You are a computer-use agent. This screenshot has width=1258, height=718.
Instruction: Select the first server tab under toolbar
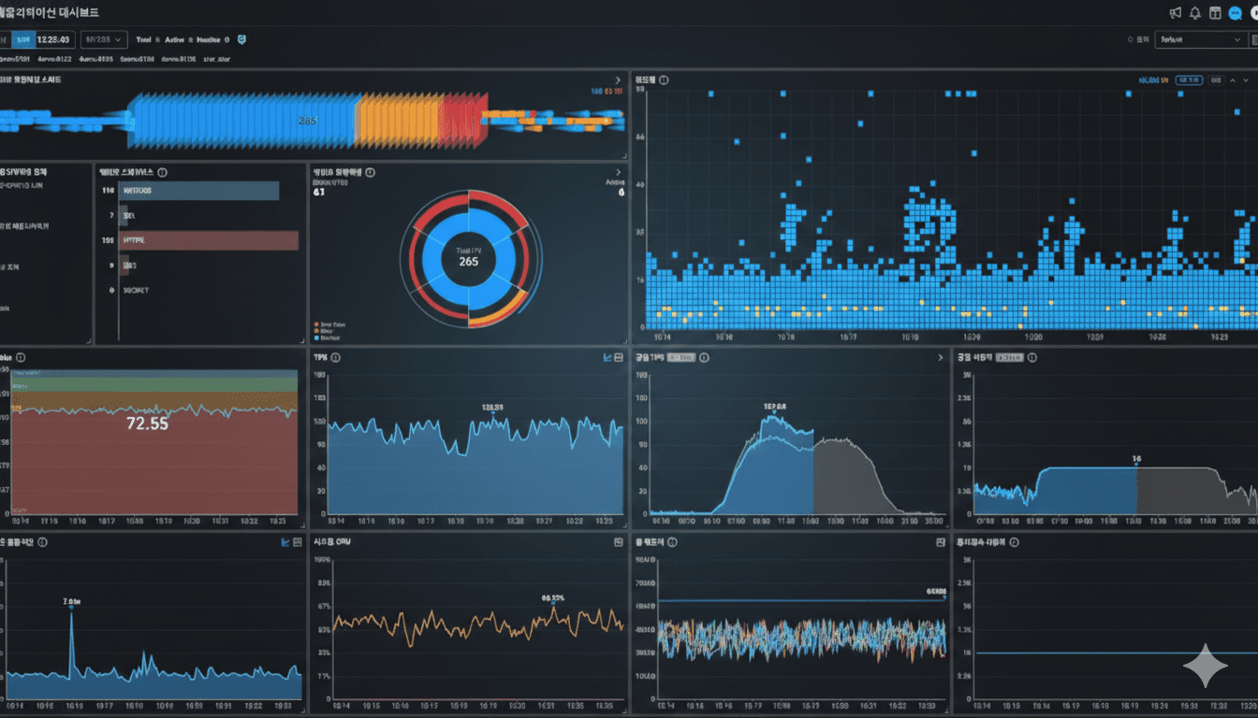click(x=14, y=59)
